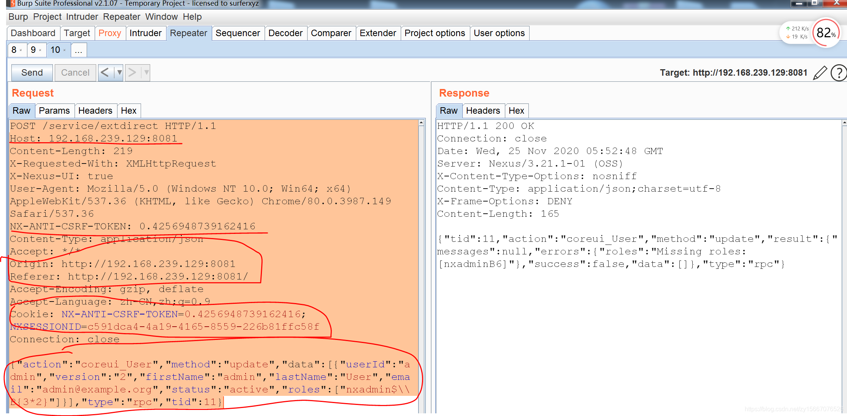Switch to the Decoder tab

coord(286,33)
